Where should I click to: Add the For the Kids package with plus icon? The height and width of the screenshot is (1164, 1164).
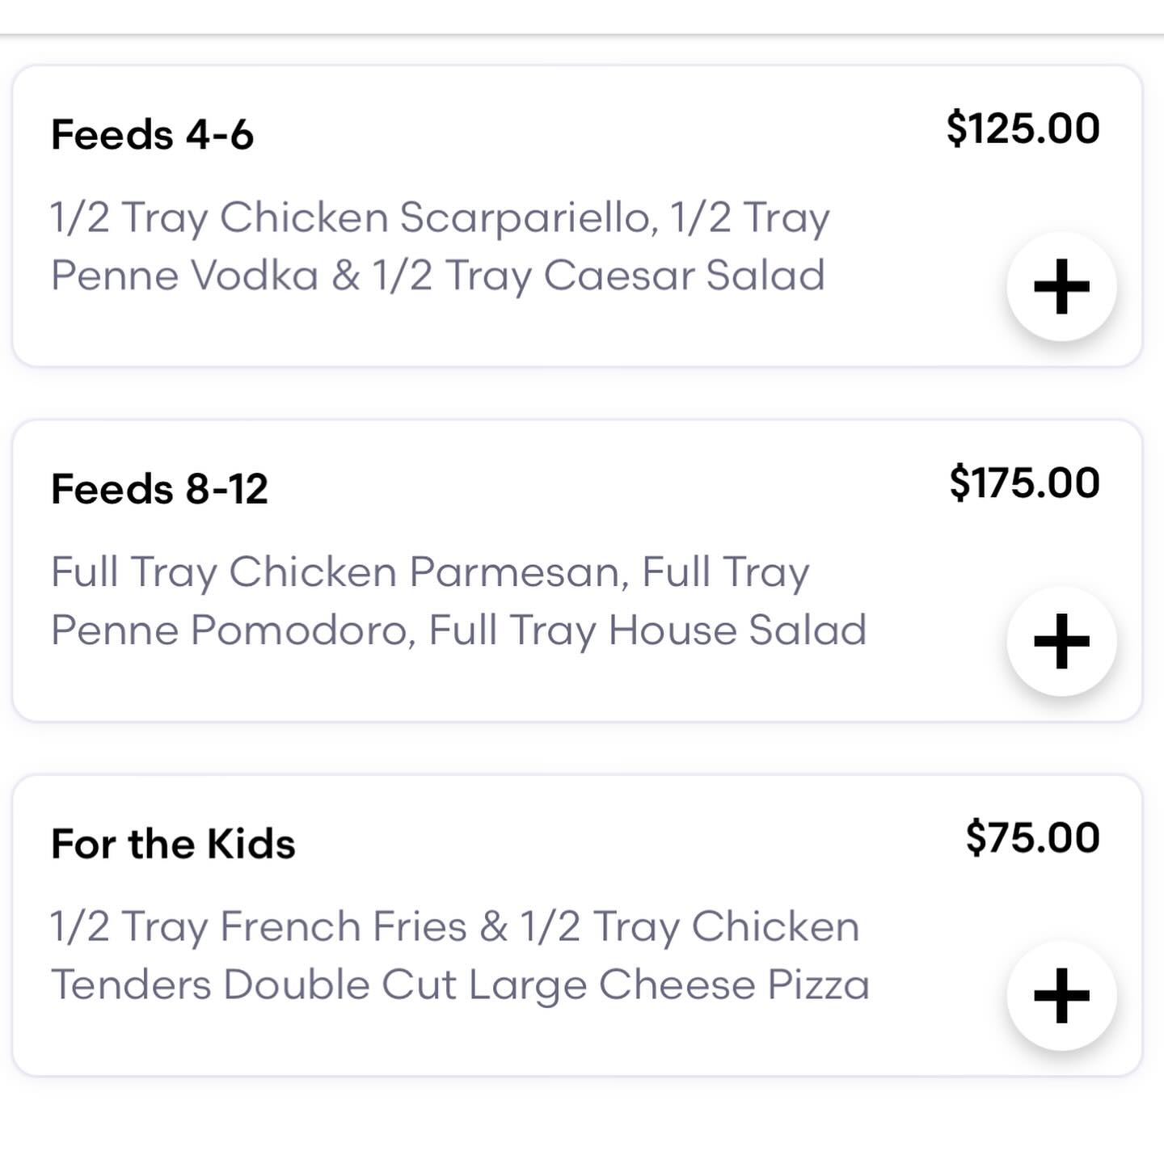click(x=1061, y=995)
